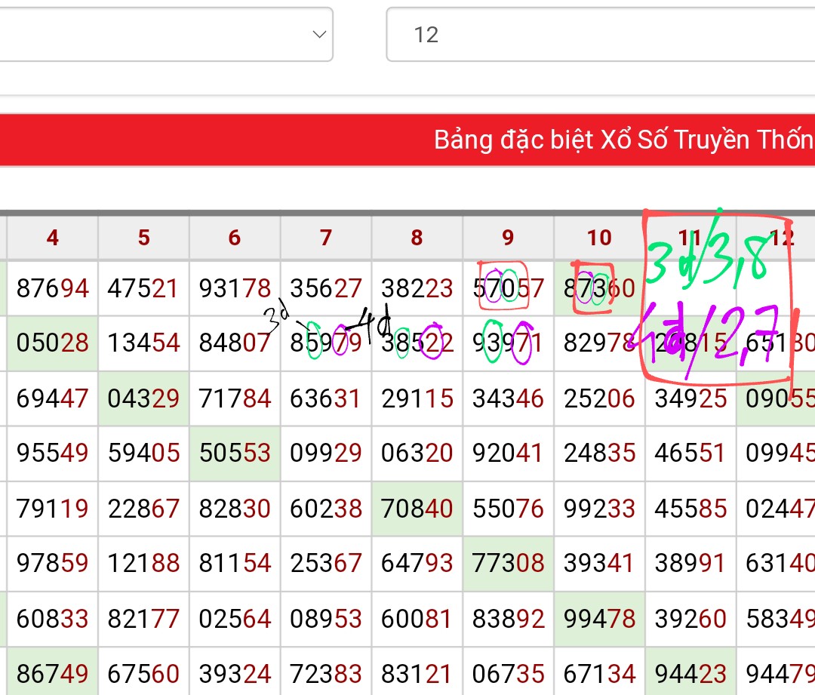
Task: Click the red 'Bảng đặc biệt Xổ Số' banner
Action: pyautogui.click(x=407, y=140)
